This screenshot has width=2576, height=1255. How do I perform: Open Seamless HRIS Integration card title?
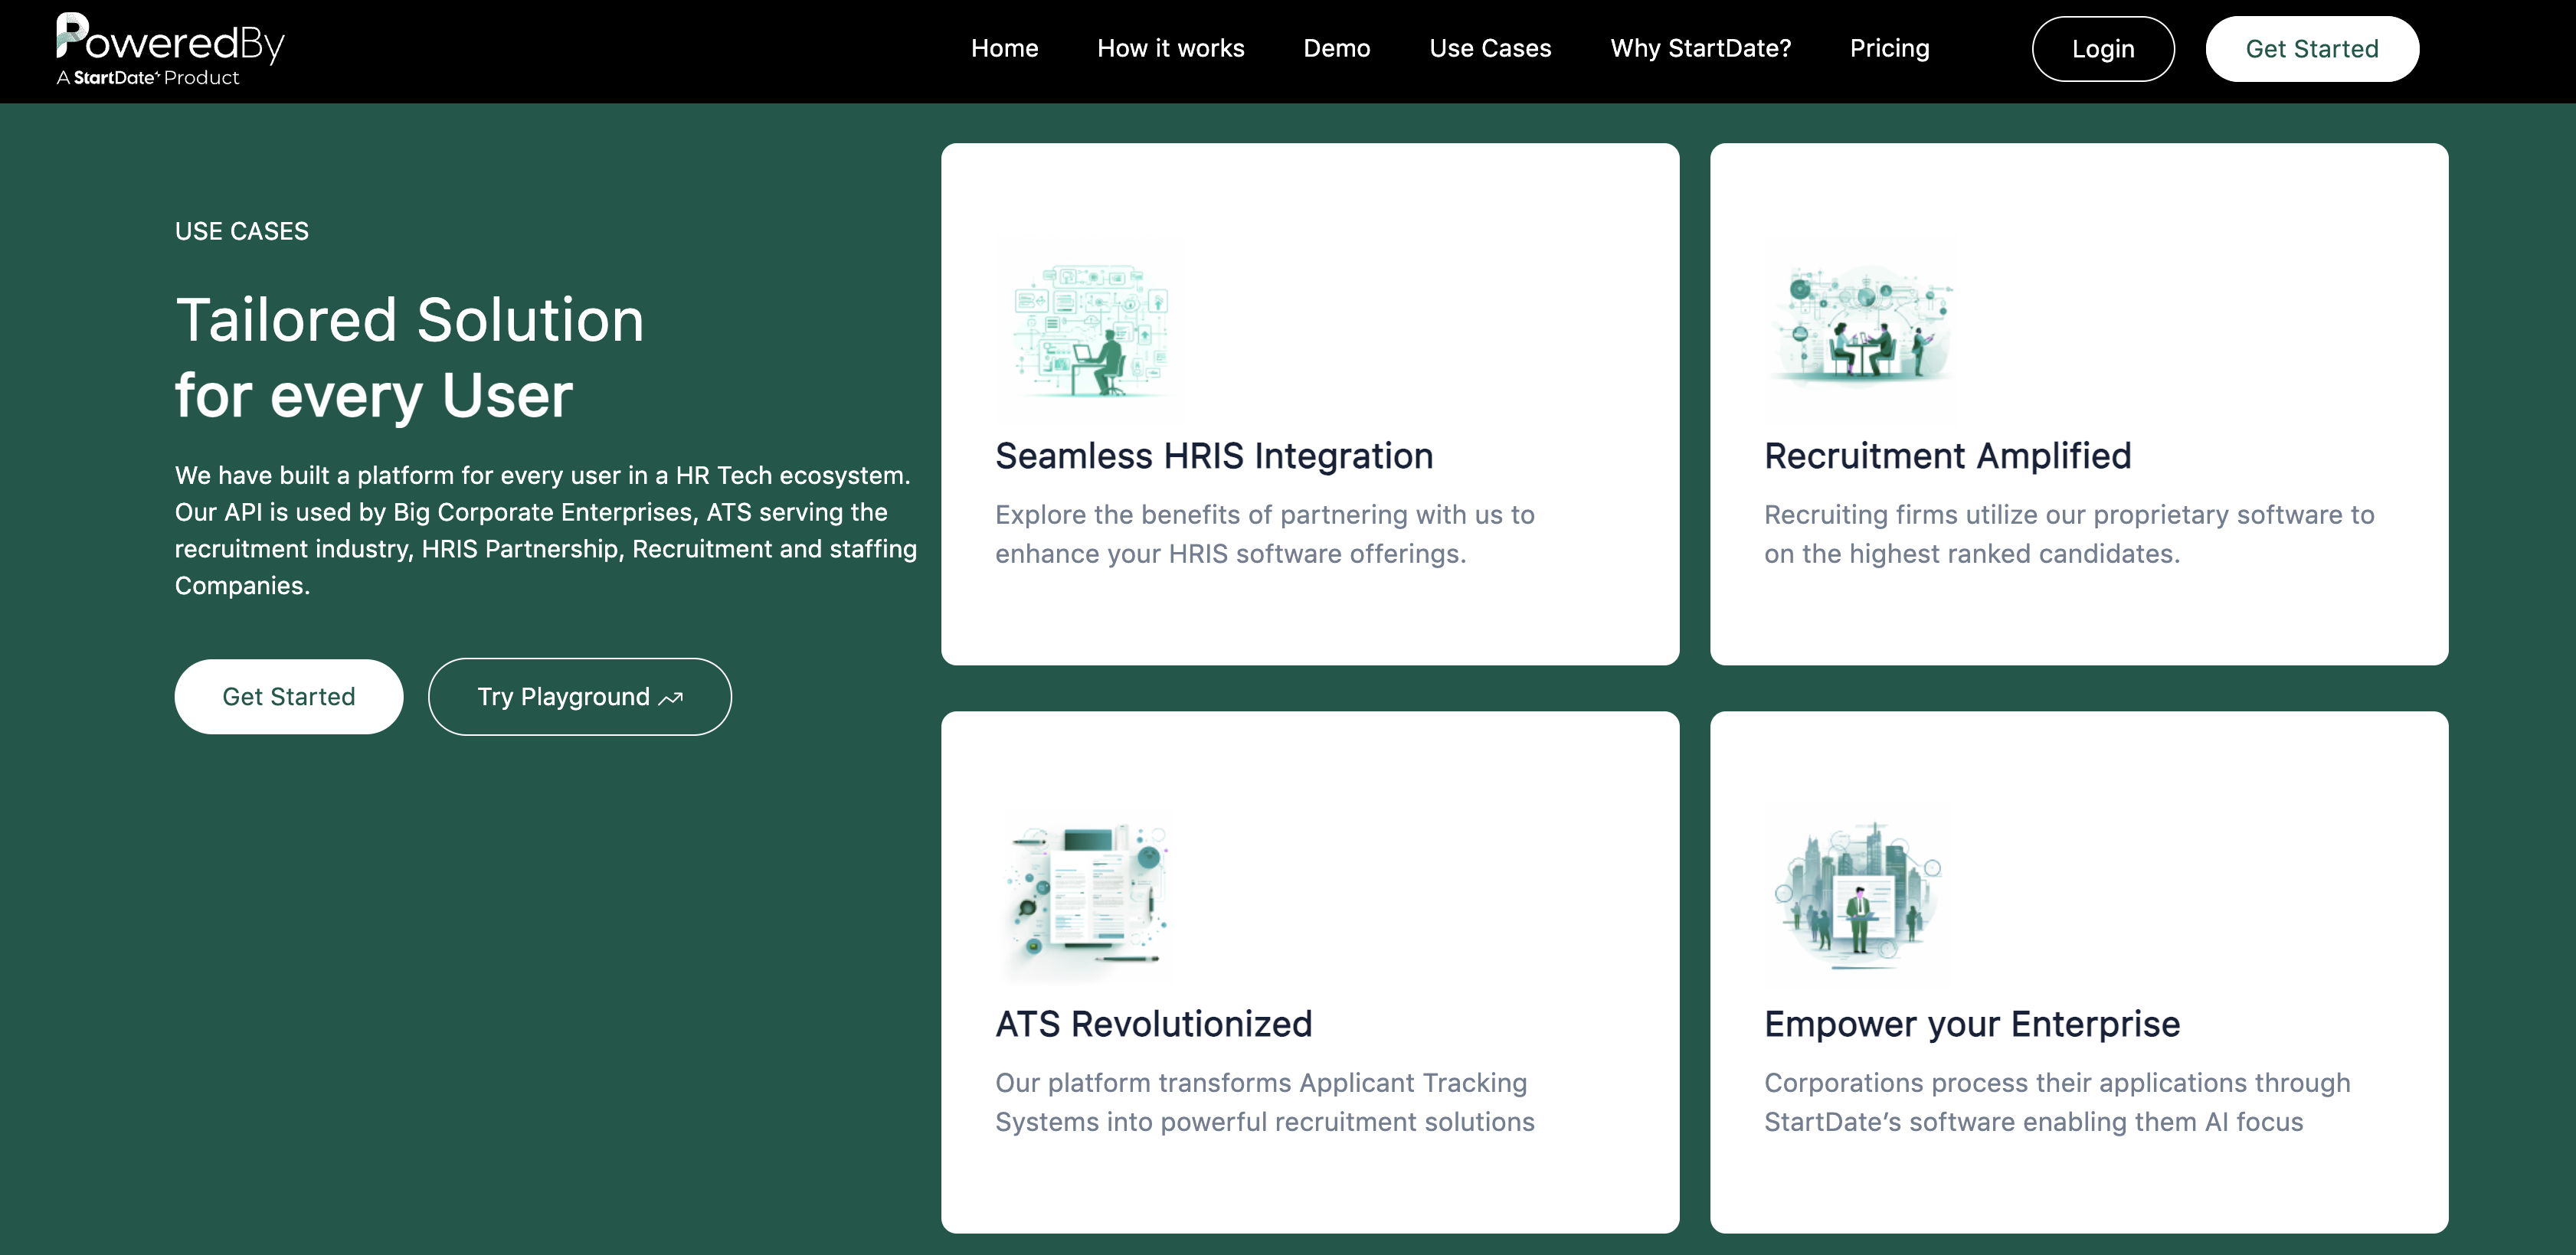(1213, 456)
